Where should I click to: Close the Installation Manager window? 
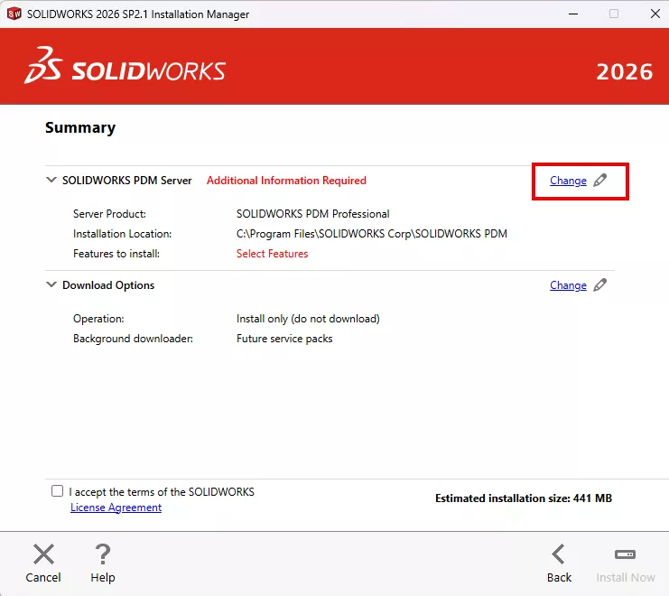[x=655, y=14]
